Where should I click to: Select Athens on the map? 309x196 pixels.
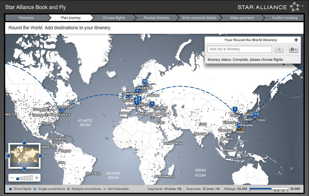pyautogui.click(x=145, y=114)
